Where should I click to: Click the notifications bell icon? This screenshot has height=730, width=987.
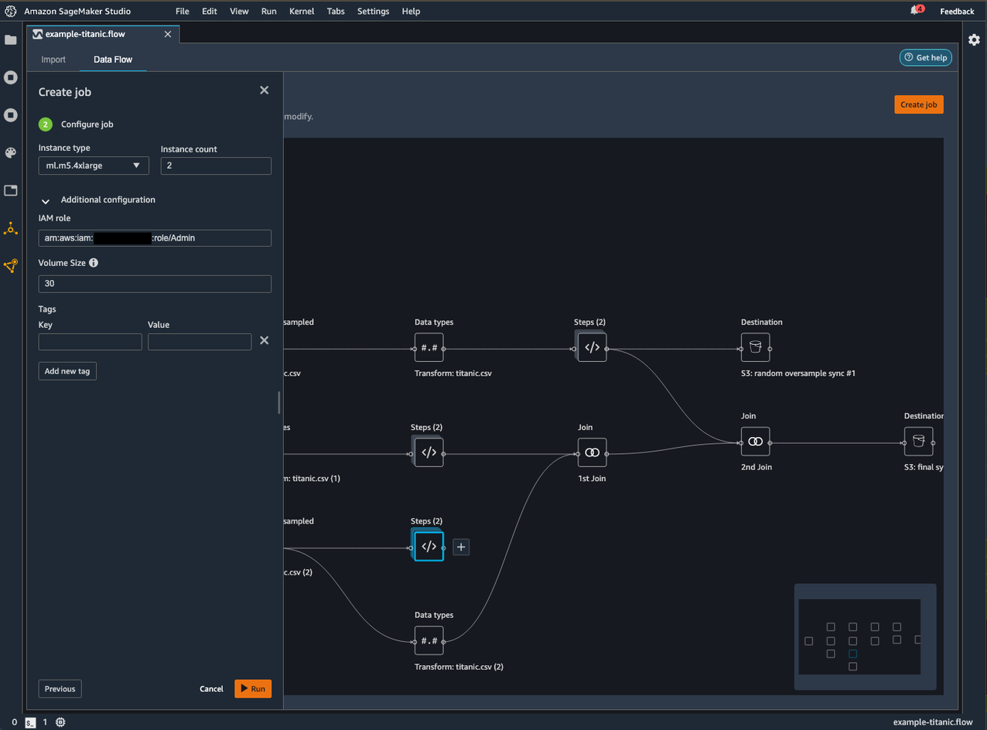tap(916, 11)
